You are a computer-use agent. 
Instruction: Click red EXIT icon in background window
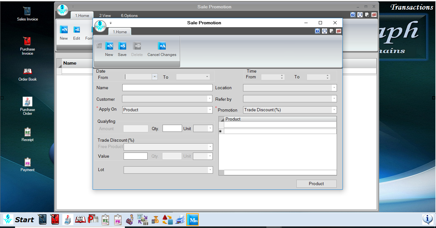[374, 15]
